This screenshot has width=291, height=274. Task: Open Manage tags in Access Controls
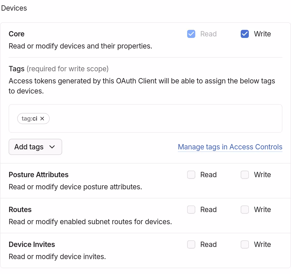[230, 147]
